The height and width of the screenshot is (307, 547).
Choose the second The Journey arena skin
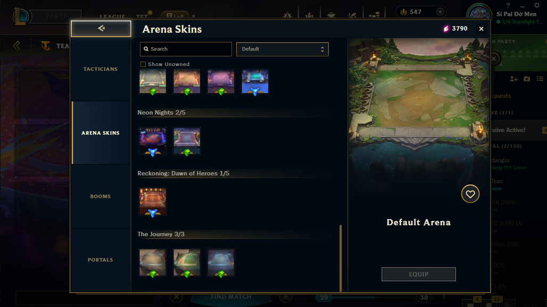click(x=187, y=262)
